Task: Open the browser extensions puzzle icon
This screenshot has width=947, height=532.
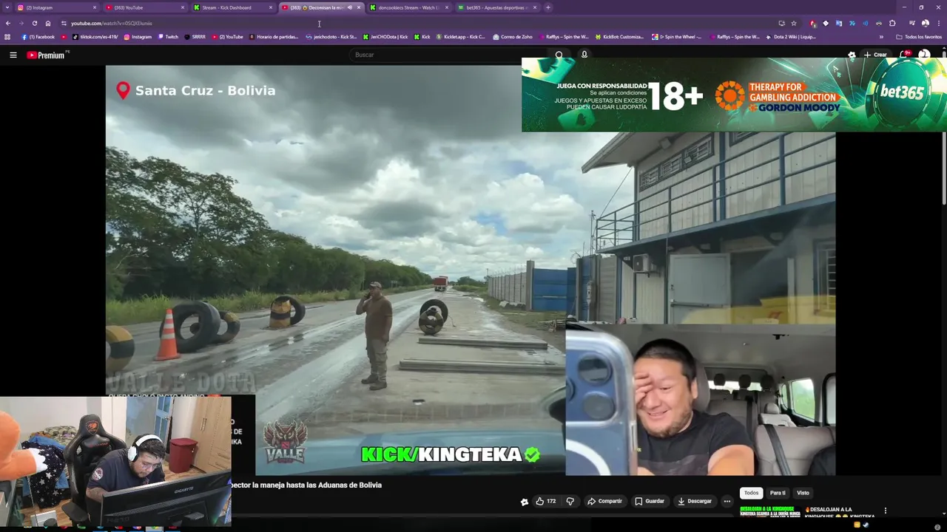Action: [x=892, y=23]
